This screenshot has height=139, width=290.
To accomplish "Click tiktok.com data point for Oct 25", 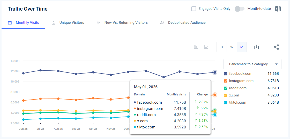I will tap(93, 118).
